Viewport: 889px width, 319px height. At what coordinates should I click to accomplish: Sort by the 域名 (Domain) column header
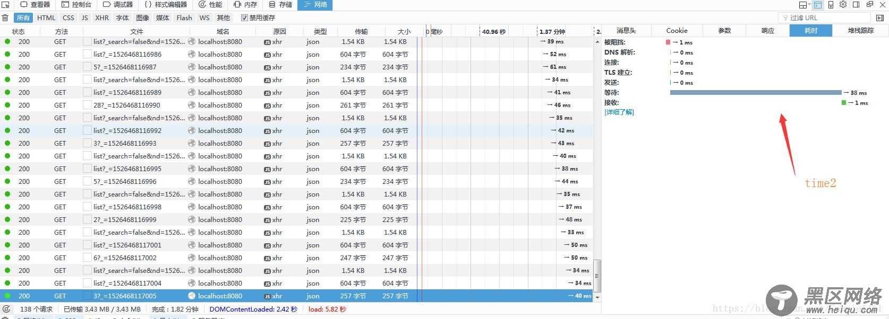[x=223, y=31]
